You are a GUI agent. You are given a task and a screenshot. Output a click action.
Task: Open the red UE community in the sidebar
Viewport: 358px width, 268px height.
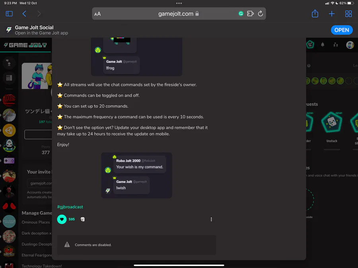tap(9, 100)
